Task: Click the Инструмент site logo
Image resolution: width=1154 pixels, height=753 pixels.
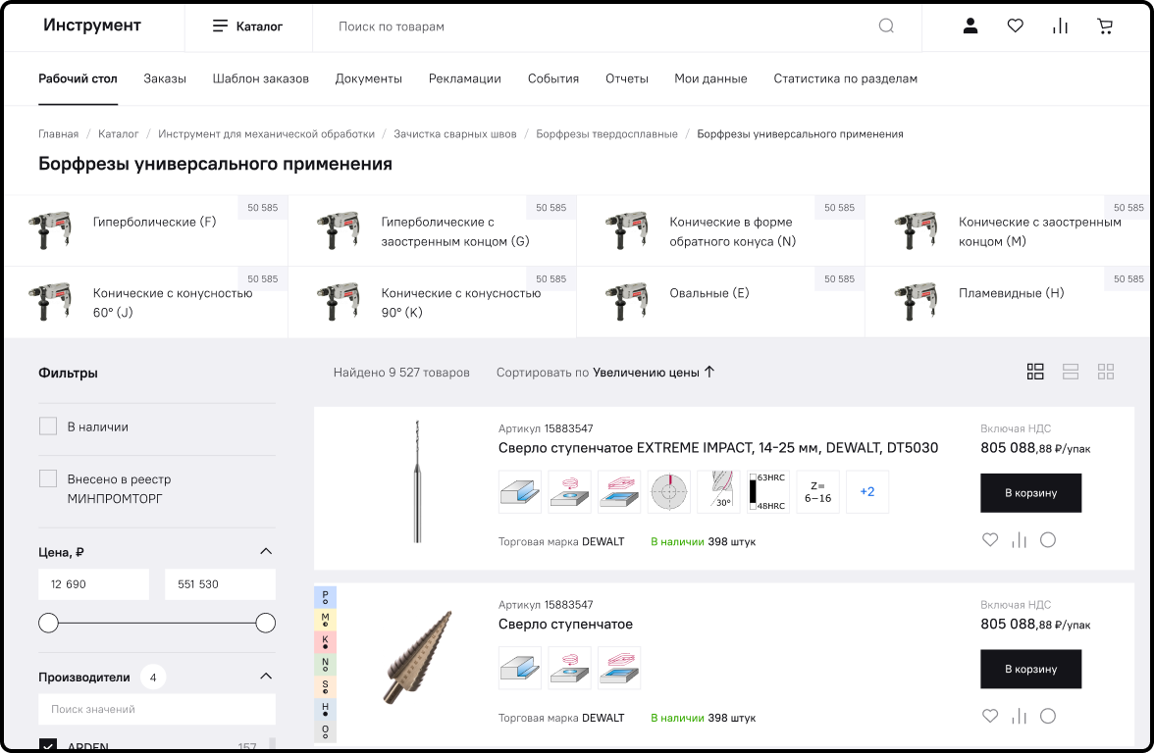Action: coord(92,25)
